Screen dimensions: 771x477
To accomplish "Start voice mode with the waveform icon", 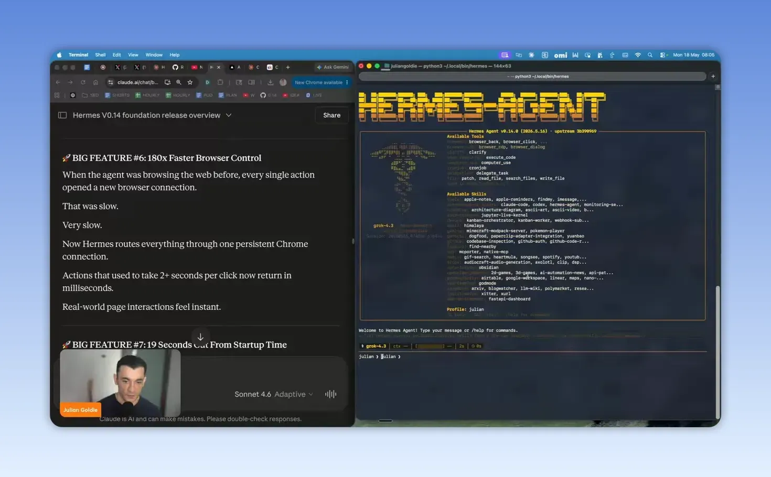I will (331, 394).
